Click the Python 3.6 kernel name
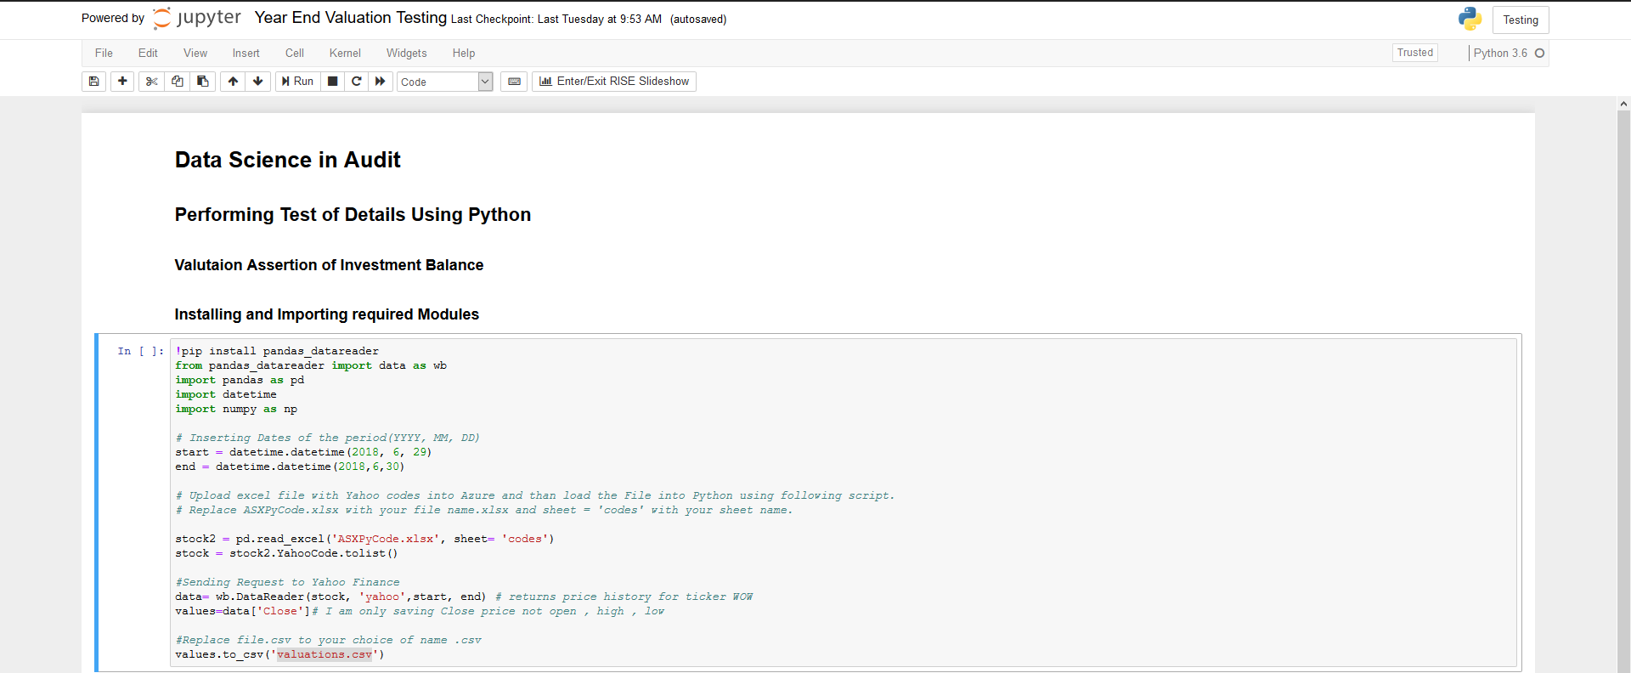 coord(1500,53)
